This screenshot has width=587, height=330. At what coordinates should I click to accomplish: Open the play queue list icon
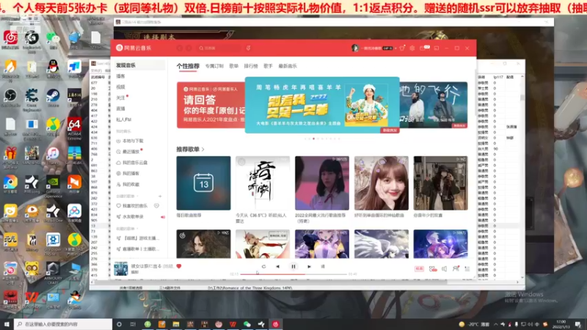(x=467, y=268)
